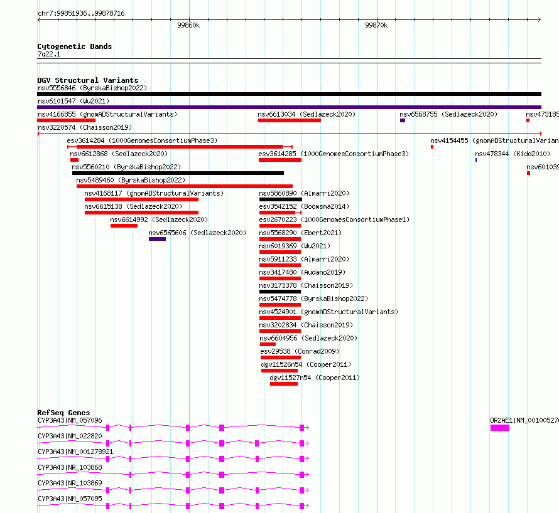Select nsv3202834 (Chaisson2019) variant
Screen dimensions: 559x513
pyautogui.click(x=306, y=325)
